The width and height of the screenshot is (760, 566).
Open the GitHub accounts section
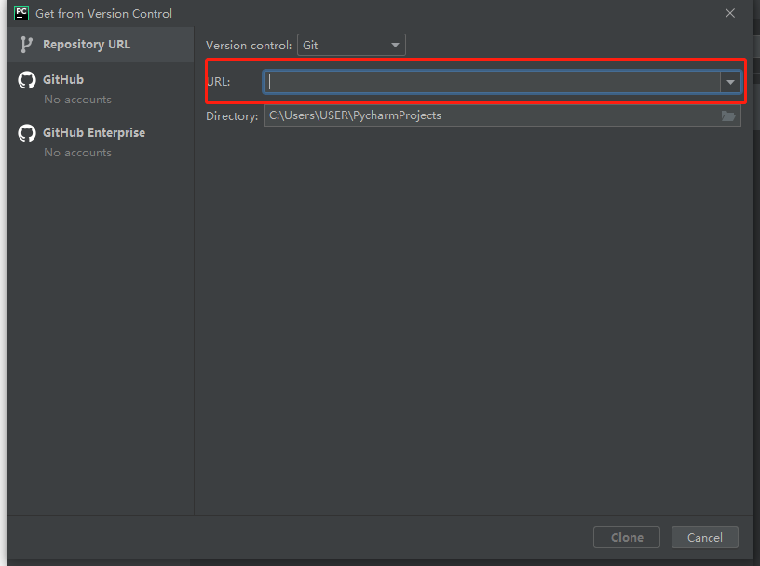point(101,88)
